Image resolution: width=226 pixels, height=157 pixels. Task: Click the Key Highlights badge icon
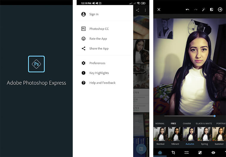83,73
